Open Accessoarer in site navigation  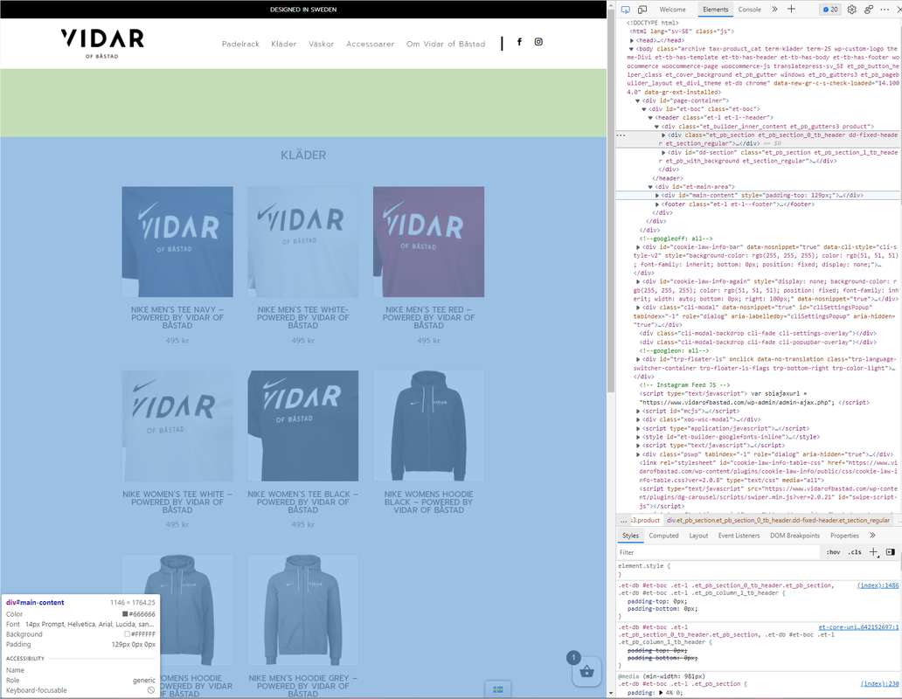coord(370,44)
